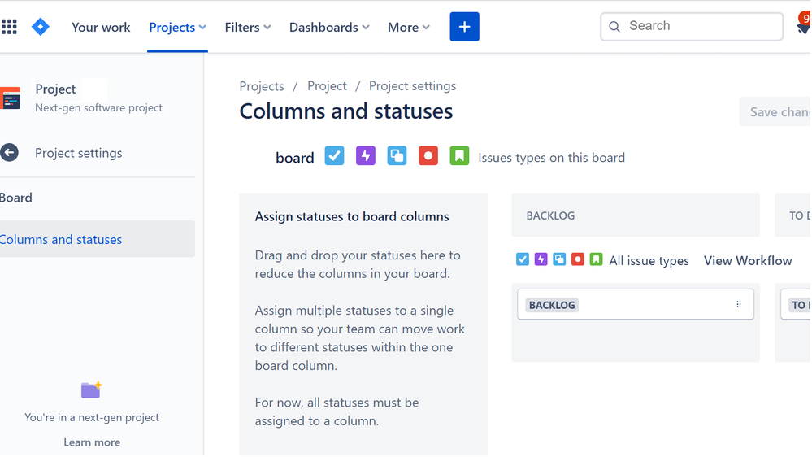The width and height of the screenshot is (812, 457).
Task: Focus the Search field
Action: (x=692, y=26)
